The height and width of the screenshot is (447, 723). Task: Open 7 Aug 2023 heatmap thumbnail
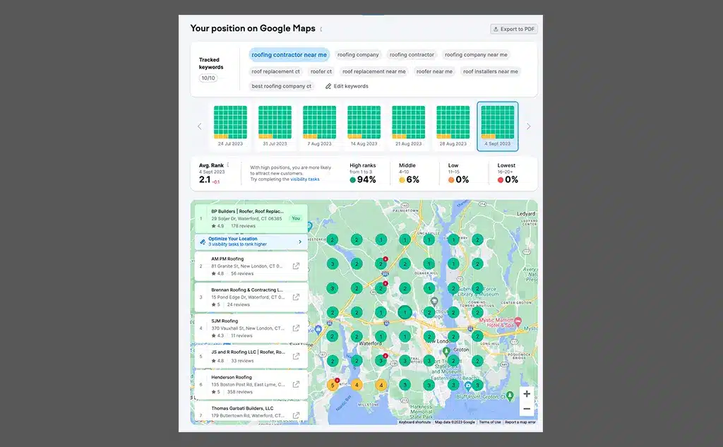click(x=320, y=126)
